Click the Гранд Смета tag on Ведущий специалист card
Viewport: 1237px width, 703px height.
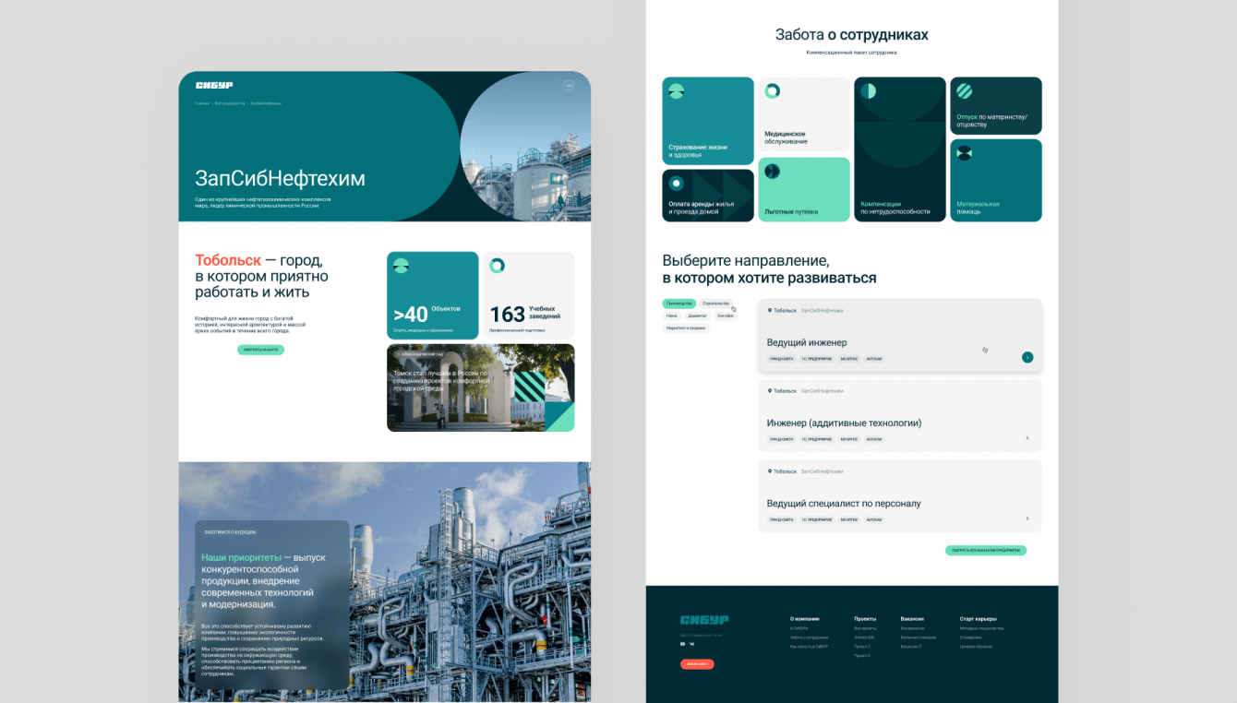[782, 519]
